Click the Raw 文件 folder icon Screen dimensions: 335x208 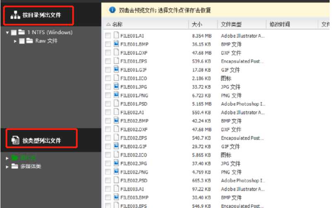point(29,41)
